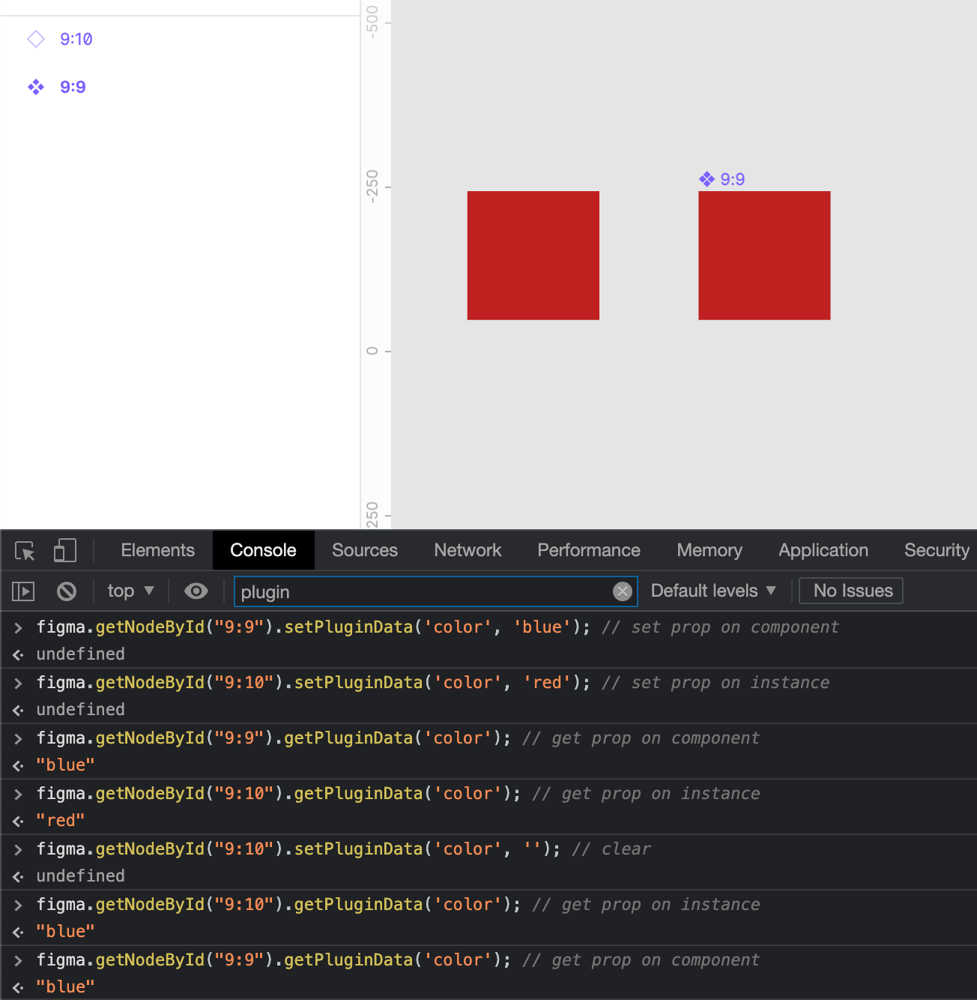Toggle the live expression eye icon
Image resolution: width=977 pixels, height=1000 pixels.
click(x=196, y=591)
